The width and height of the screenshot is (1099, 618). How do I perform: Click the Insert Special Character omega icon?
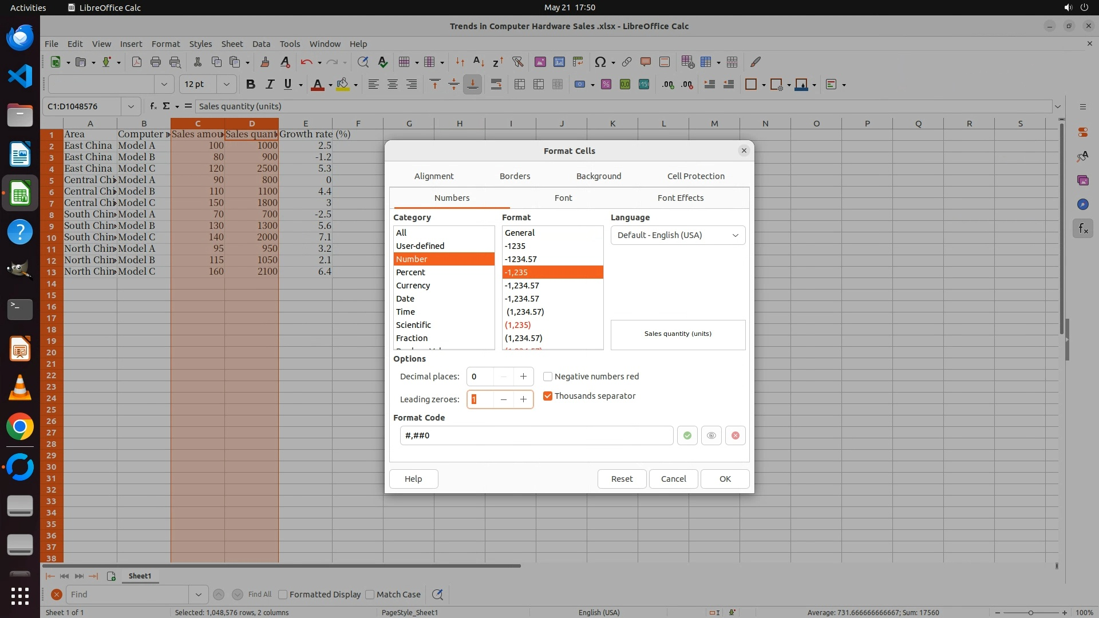(600, 62)
